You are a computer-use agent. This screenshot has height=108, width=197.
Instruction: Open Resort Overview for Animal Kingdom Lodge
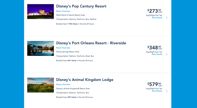click(63, 84)
